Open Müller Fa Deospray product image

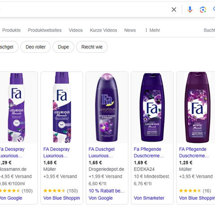62,107
